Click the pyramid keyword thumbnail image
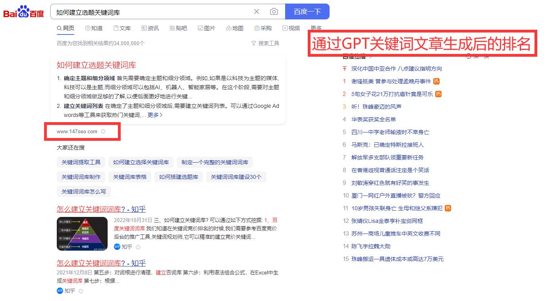The height and width of the screenshot is (301, 548). pos(82,234)
